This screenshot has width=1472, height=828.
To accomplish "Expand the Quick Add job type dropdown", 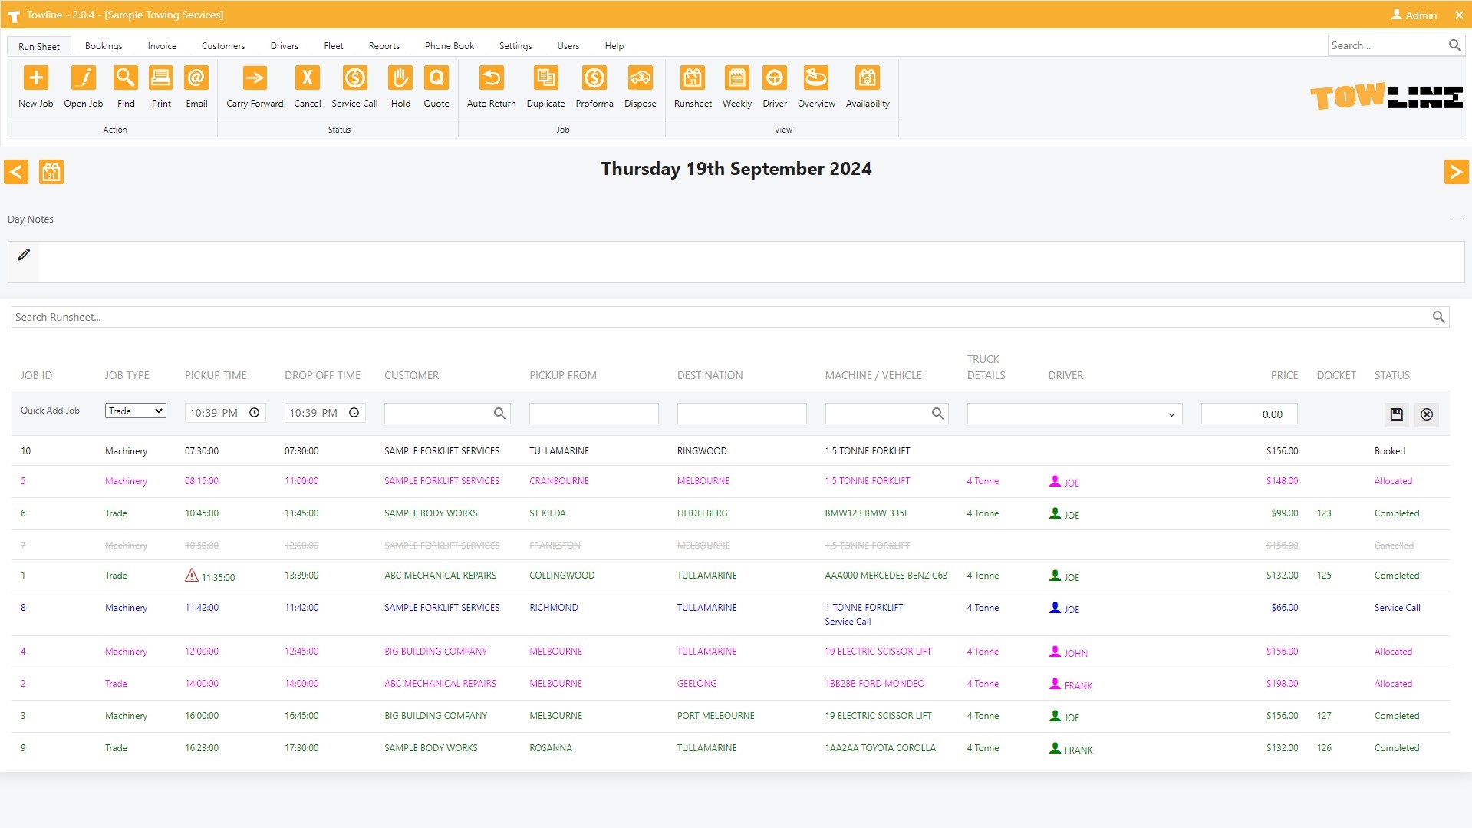I will tap(136, 411).
